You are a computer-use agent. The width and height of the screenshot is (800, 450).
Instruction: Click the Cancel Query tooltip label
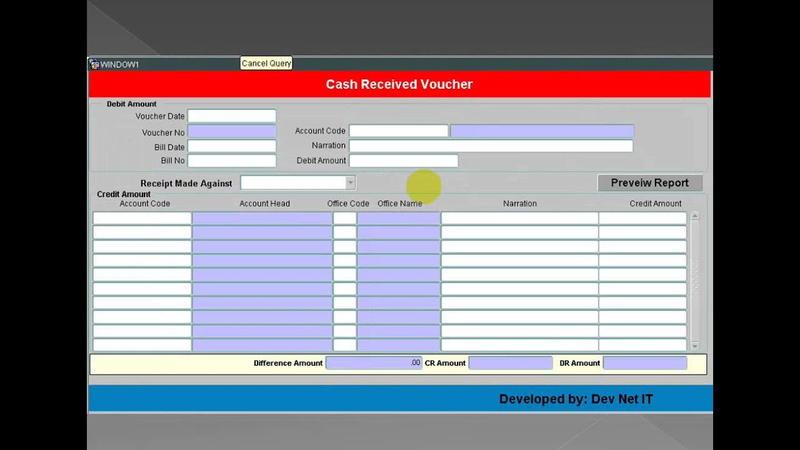266,63
